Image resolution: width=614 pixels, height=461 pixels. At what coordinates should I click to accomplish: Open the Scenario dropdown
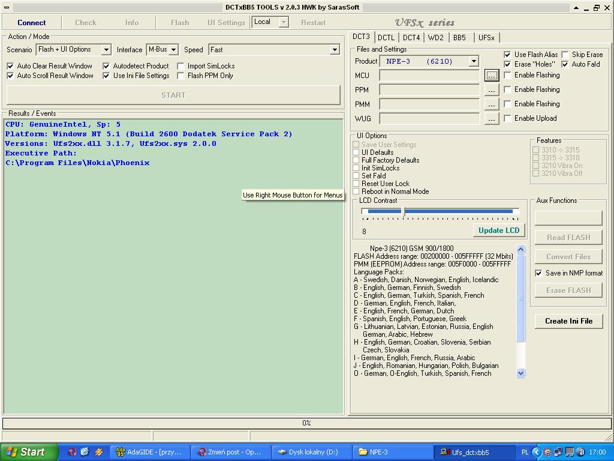pyautogui.click(x=106, y=50)
